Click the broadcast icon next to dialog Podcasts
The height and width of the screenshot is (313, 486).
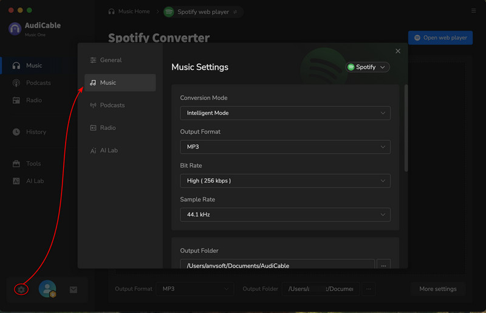tap(93, 106)
